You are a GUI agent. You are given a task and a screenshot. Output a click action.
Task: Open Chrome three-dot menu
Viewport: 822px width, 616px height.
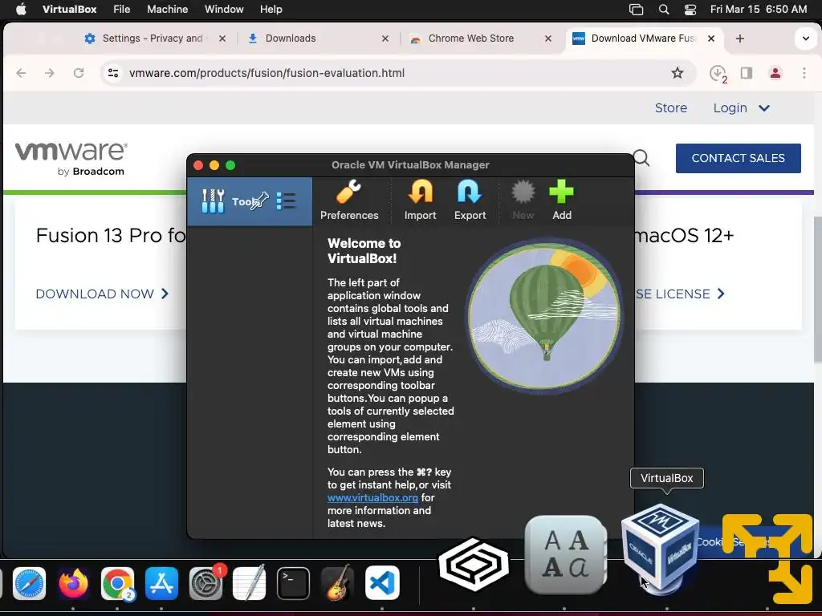tap(804, 73)
